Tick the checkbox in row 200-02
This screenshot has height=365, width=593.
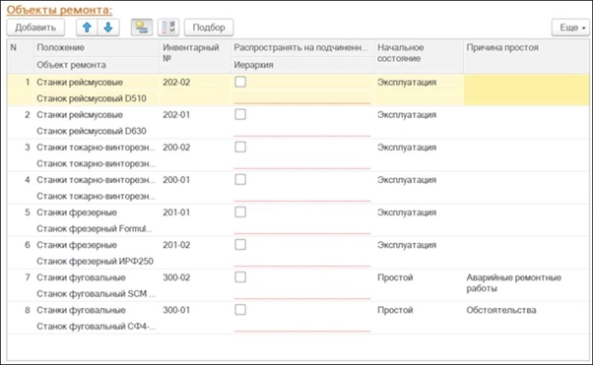click(x=240, y=147)
